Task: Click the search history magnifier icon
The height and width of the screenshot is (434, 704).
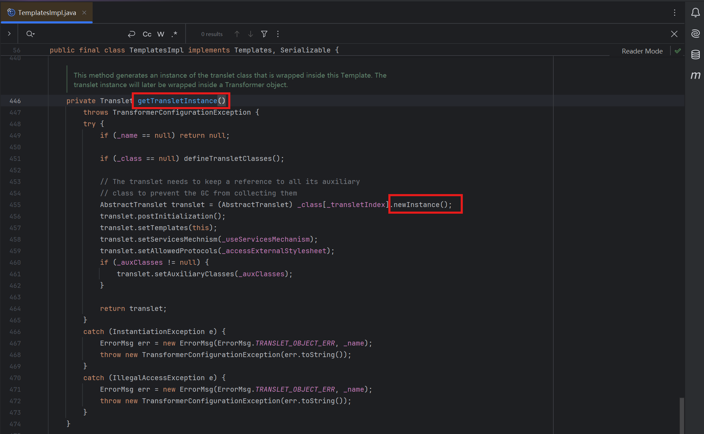Action: [x=30, y=34]
